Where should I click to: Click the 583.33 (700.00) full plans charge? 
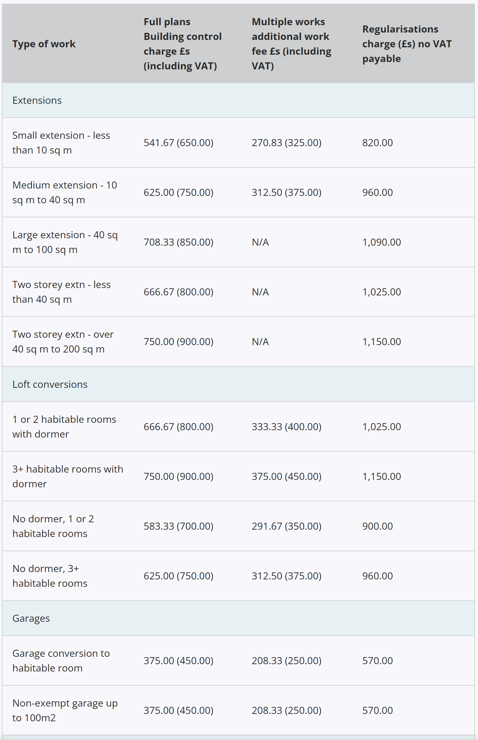178,526
